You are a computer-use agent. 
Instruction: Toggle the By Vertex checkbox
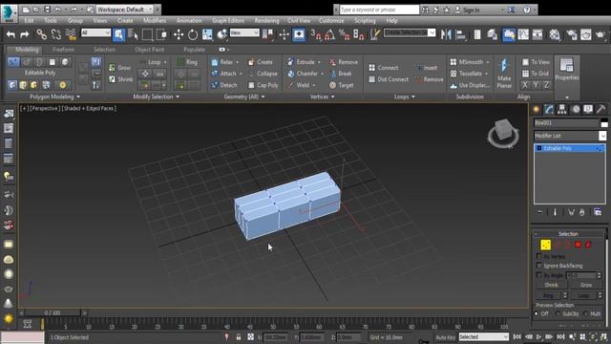pos(539,256)
